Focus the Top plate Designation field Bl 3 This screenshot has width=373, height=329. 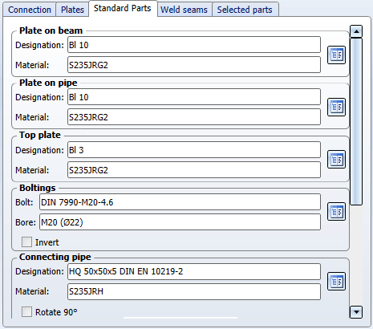coord(194,150)
